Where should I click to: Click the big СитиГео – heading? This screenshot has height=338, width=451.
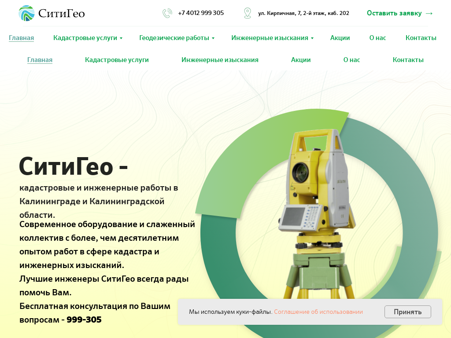[x=74, y=166]
